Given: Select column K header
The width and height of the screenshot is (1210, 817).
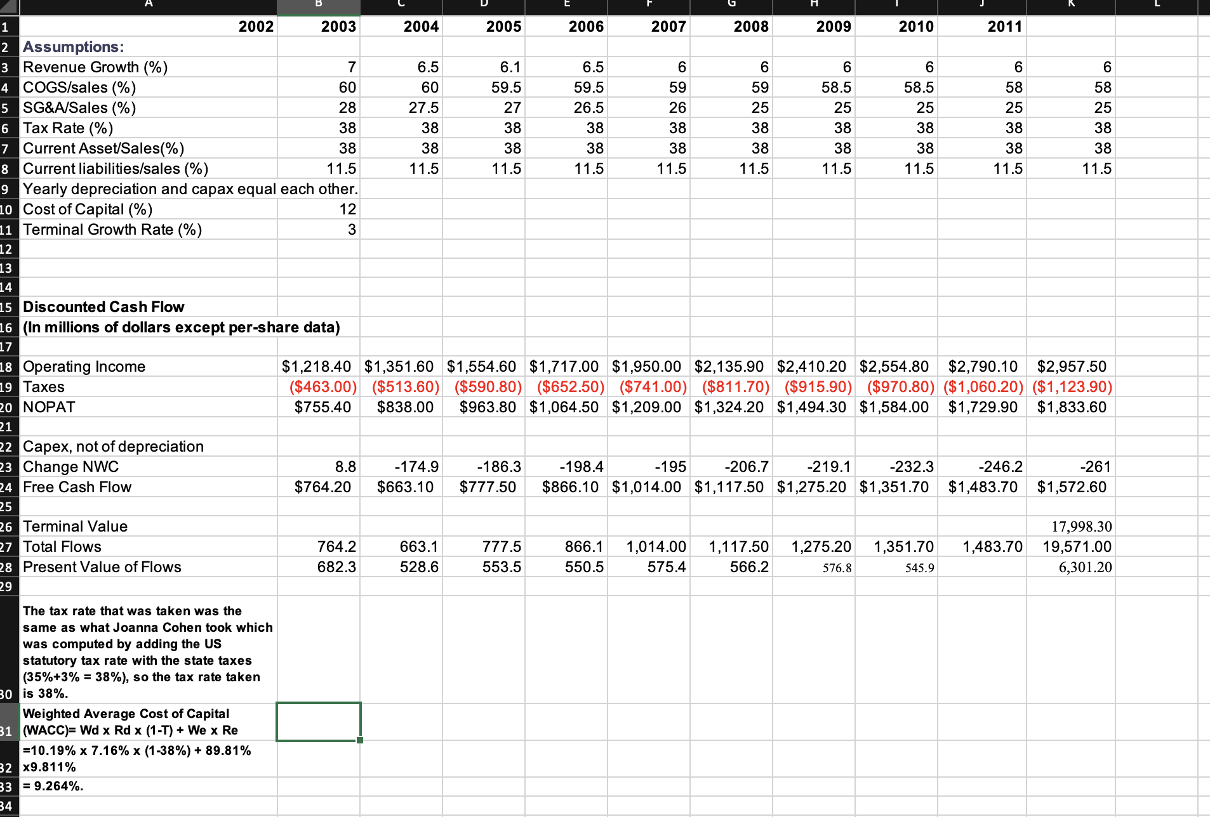Looking at the screenshot, I should (x=1071, y=6).
